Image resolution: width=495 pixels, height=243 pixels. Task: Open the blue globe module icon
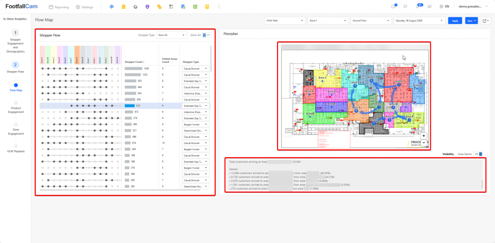point(112,7)
